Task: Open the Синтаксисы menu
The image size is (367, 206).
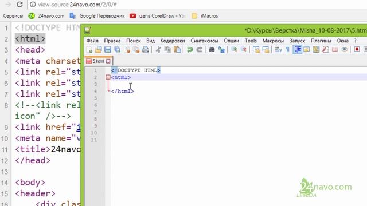Action: tap(204, 41)
